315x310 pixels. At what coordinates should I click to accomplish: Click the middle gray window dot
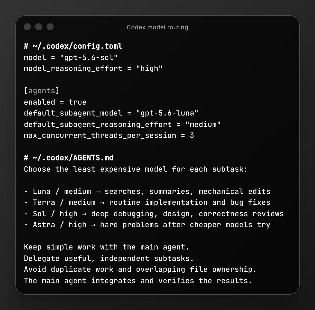point(39,27)
